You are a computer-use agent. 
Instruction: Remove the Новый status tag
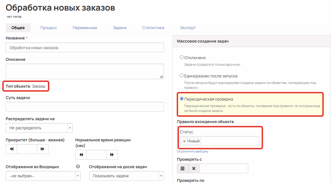pyautogui.click(x=184, y=141)
